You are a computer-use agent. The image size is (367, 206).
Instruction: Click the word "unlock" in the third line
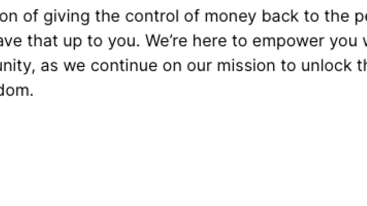click(x=326, y=66)
